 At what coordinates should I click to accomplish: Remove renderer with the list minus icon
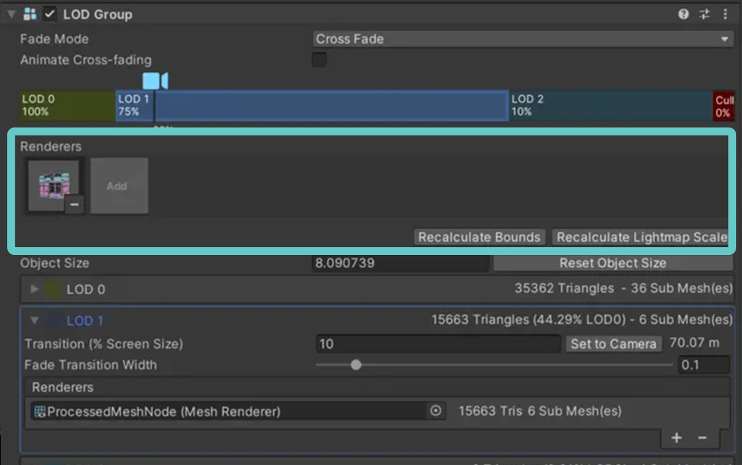(x=702, y=437)
